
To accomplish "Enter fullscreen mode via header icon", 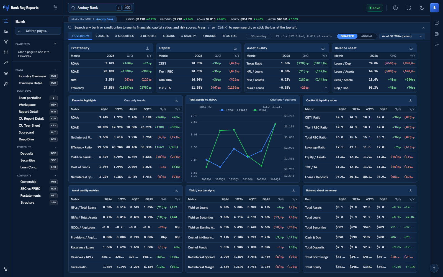I will [409, 8].
